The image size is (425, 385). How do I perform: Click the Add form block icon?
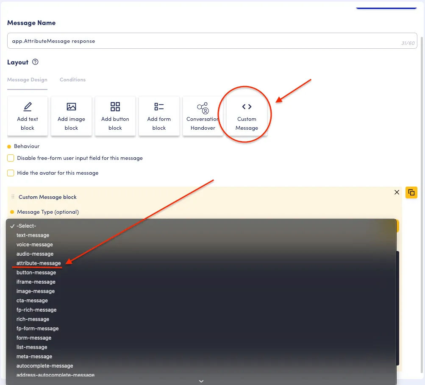pyautogui.click(x=159, y=106)
